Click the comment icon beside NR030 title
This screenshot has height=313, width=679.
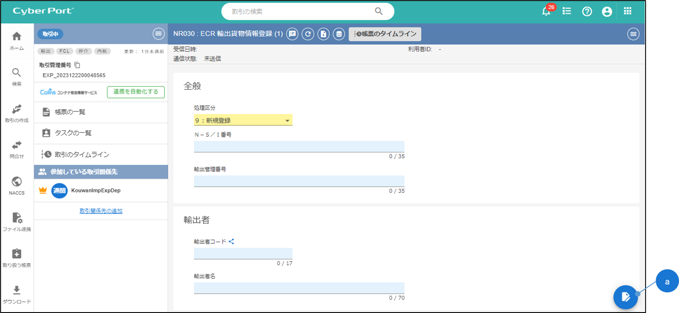pos(293,34)
